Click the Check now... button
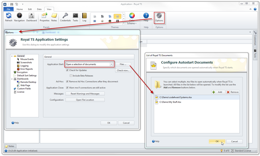The width and height of the screenshot is (260, 156). [123, 70]
